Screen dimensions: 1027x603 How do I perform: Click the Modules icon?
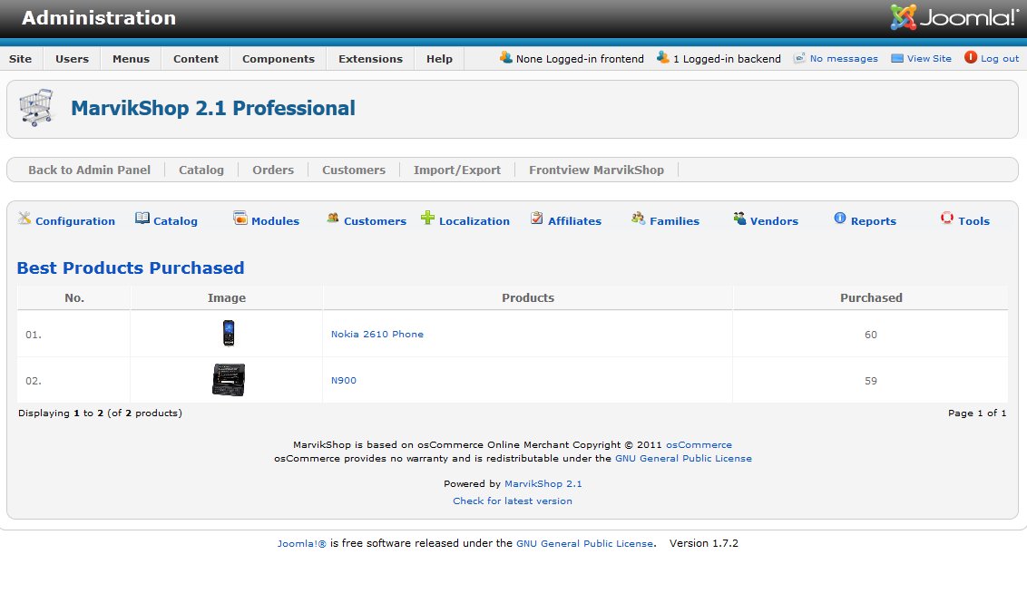click(x=240, y=218)
